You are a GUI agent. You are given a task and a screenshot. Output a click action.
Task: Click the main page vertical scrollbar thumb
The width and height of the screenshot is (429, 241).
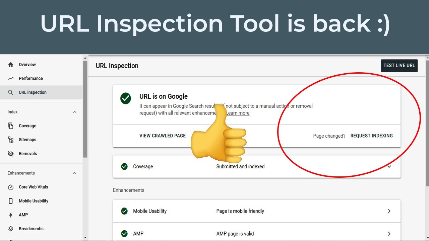pyautogui.click(x=427, y=124)
